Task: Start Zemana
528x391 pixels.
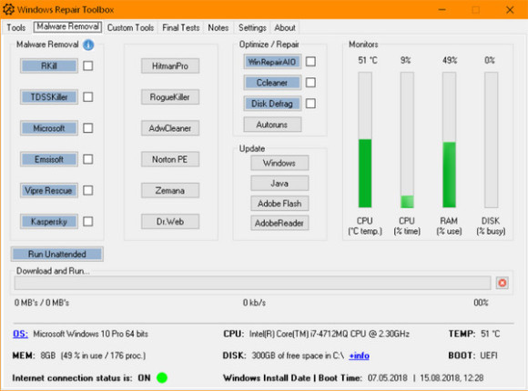Action: [170, 190]
